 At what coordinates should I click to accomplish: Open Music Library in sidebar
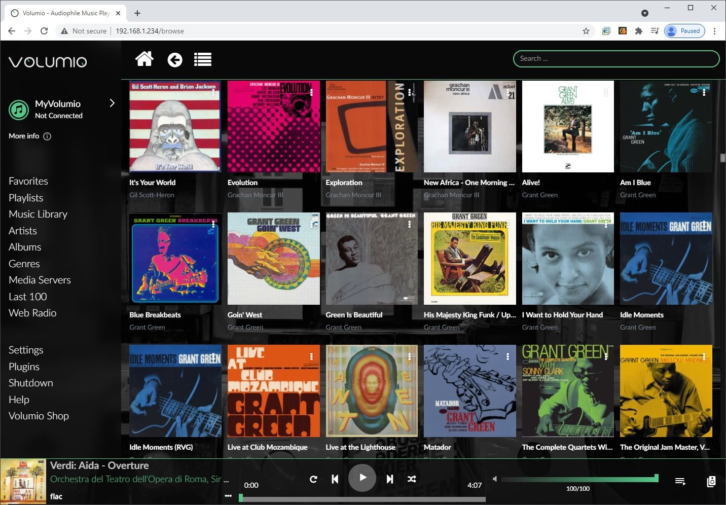tap(38, 214)
